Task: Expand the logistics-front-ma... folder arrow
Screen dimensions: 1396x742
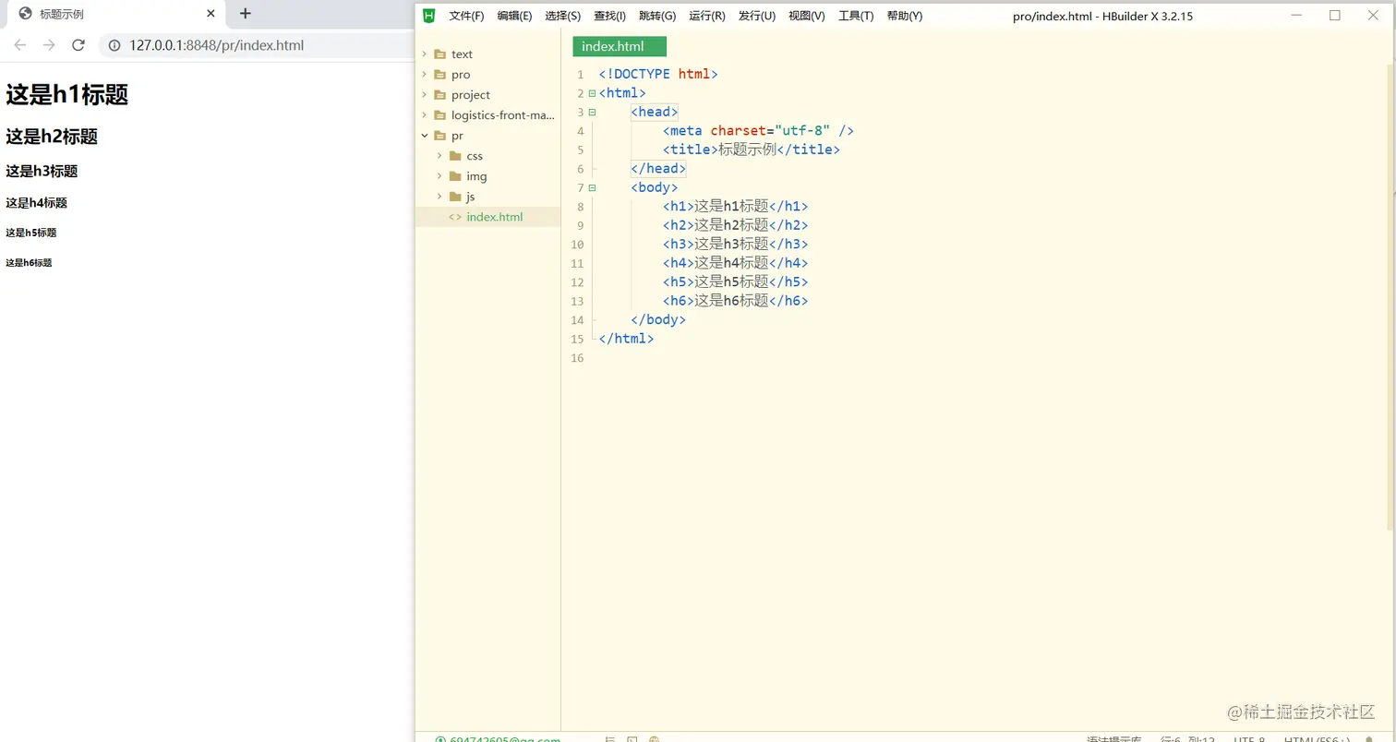Action: coord(424,115)
